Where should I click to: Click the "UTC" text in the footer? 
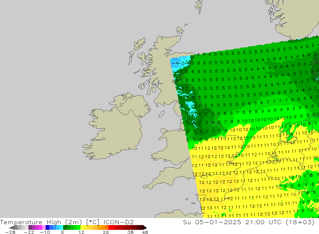coord(275,222)
